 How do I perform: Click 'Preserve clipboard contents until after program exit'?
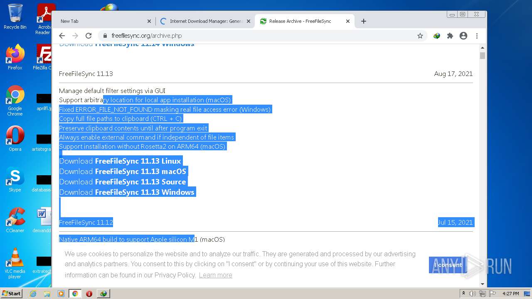[133, 128]
